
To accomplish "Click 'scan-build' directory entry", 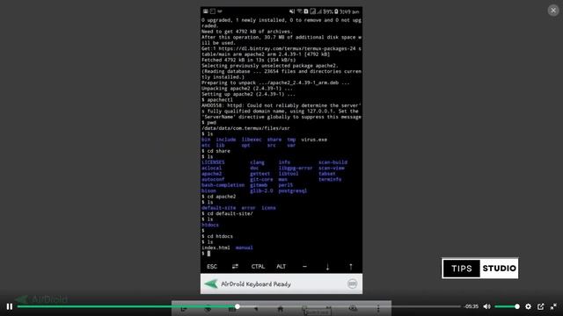I will pyautogui.click(x=333, y=162).
